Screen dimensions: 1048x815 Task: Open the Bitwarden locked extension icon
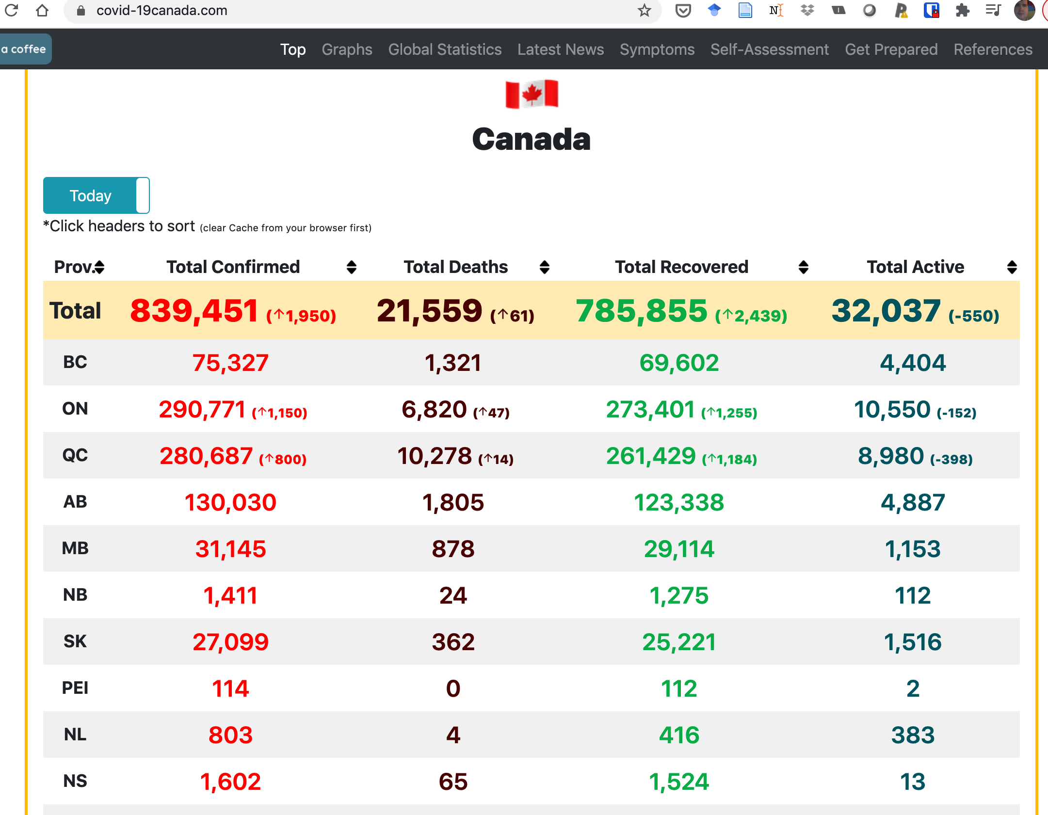coord(931,10)
